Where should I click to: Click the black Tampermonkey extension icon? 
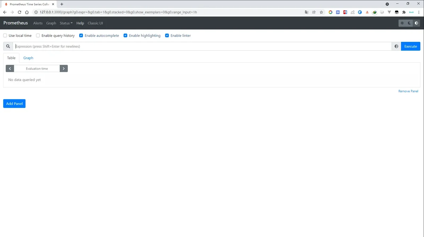pos(396,12)
